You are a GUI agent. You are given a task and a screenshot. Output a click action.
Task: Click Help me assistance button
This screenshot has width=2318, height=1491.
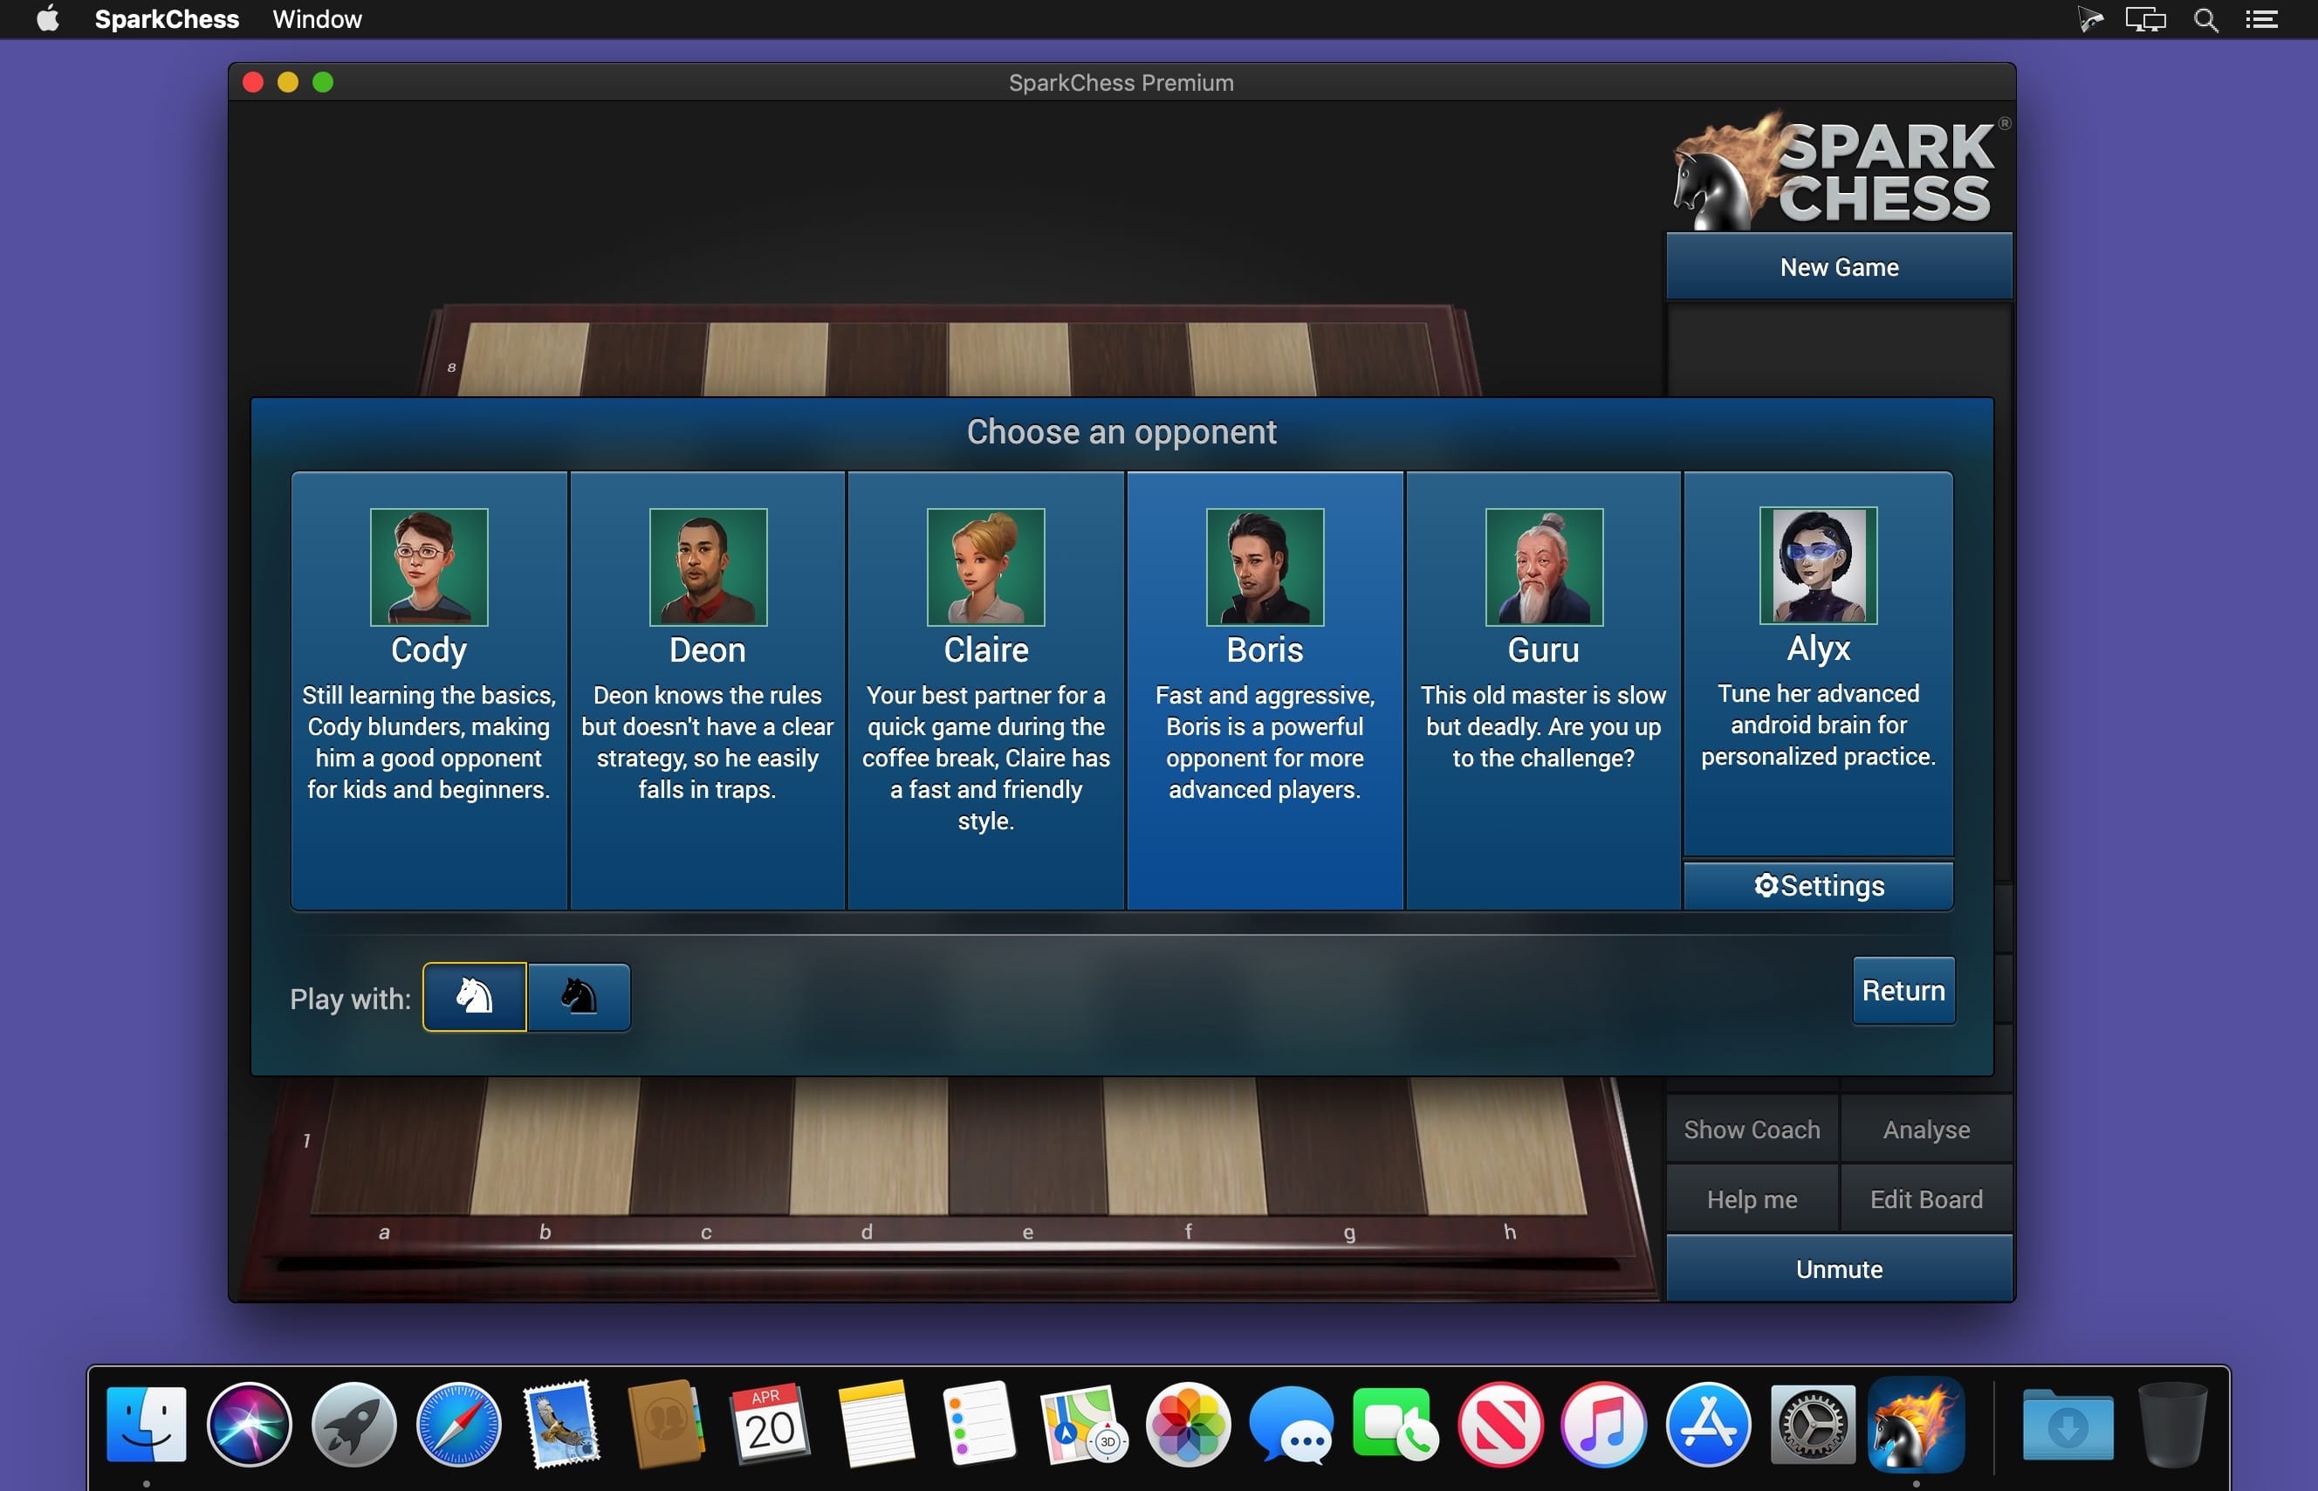click(1752, 1197)
